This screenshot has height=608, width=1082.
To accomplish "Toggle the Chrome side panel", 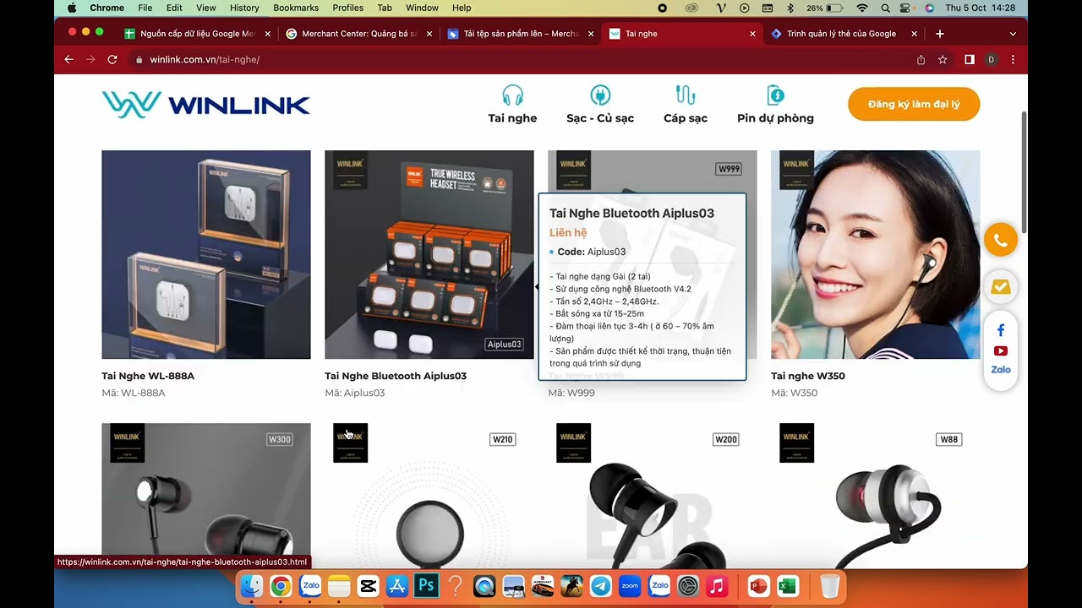I will (970, 60).
